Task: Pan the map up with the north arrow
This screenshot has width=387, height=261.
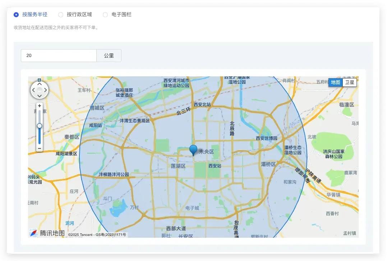Action: [x=40, y=84]
